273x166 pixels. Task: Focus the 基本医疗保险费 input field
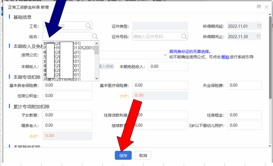point(160,85)
